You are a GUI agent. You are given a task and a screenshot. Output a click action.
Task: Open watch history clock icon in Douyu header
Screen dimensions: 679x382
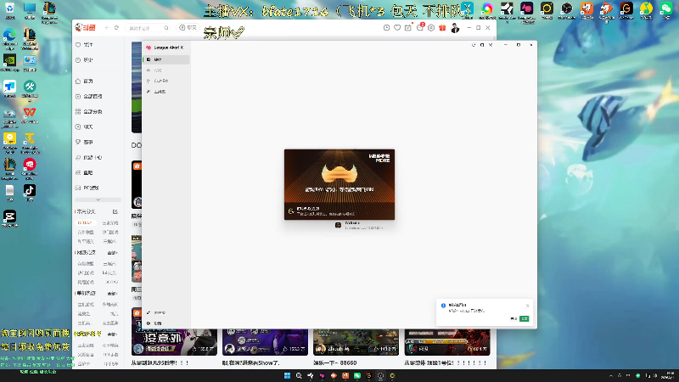387,28
